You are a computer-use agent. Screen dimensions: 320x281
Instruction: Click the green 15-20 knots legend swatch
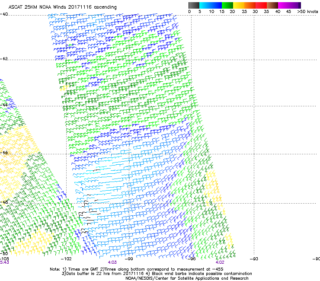point(227,5)
